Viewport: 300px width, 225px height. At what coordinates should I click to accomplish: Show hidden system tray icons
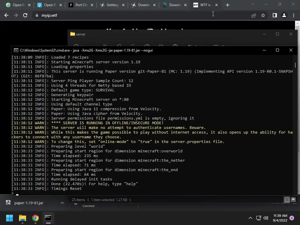point(250,218)
